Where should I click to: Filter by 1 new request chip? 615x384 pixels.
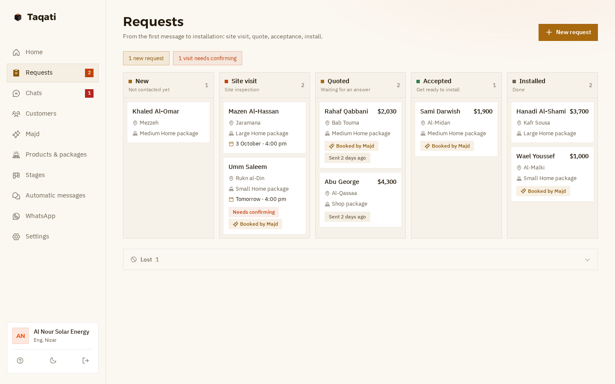[x=146, y=58]
